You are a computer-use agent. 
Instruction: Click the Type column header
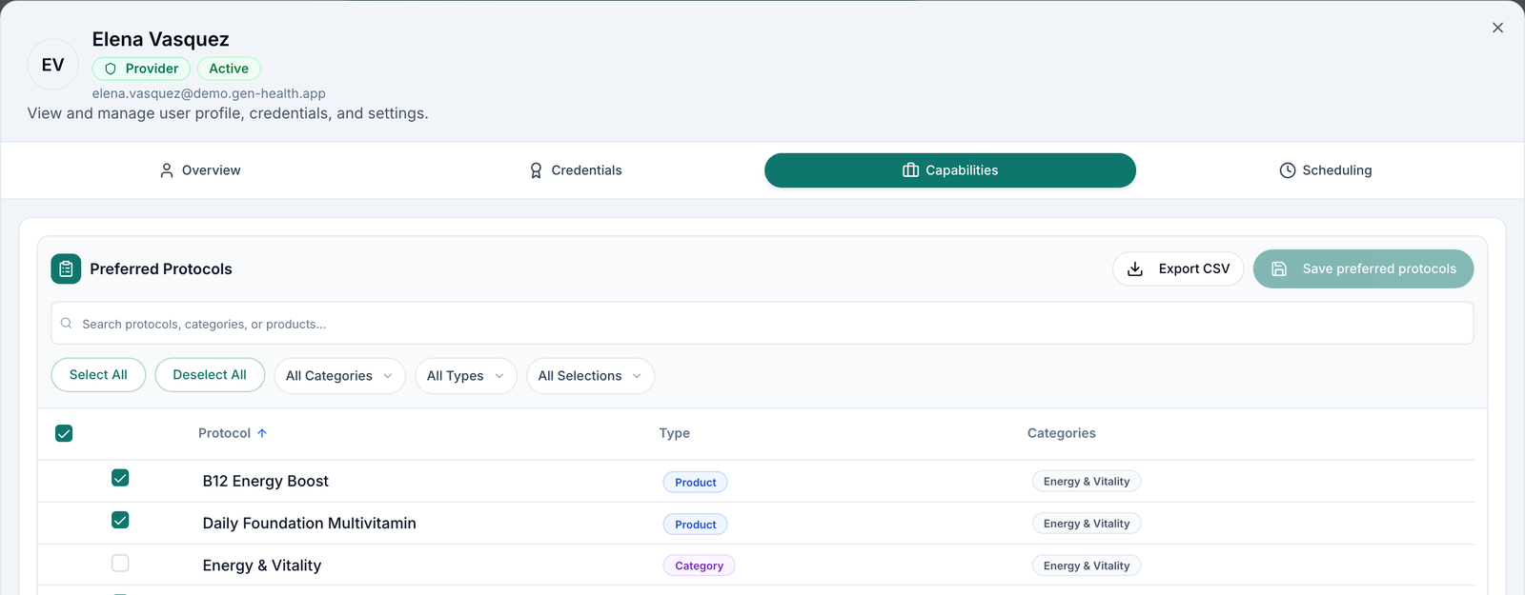click(x=675, y=433)
